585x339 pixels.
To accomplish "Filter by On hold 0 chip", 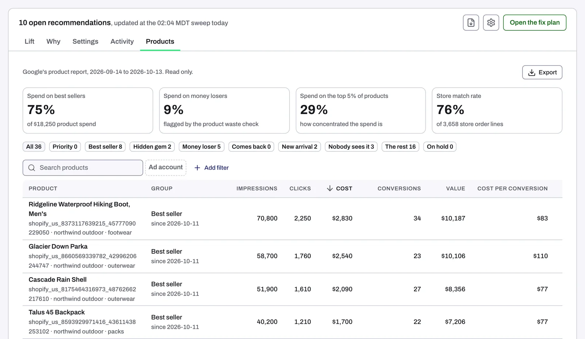I will pyautogui.click(x=440, y=147).
